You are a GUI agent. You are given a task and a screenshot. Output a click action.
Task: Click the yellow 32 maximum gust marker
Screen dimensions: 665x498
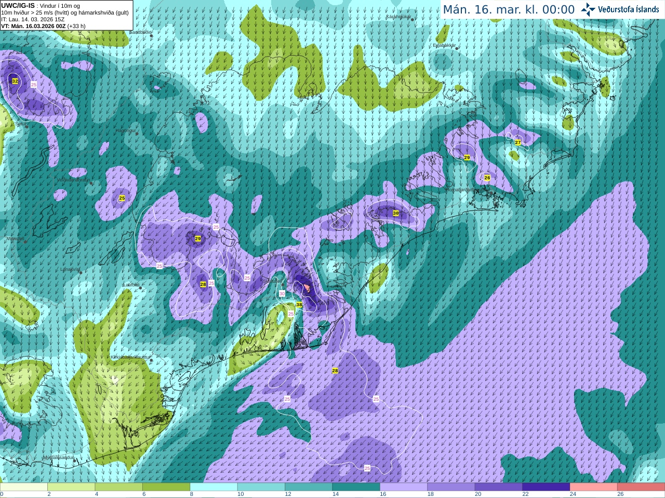[x=15, y=81]
